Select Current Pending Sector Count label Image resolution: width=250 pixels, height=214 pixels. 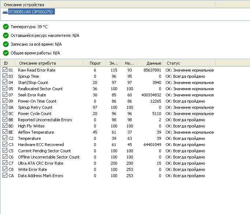click(x=44, y=151)
